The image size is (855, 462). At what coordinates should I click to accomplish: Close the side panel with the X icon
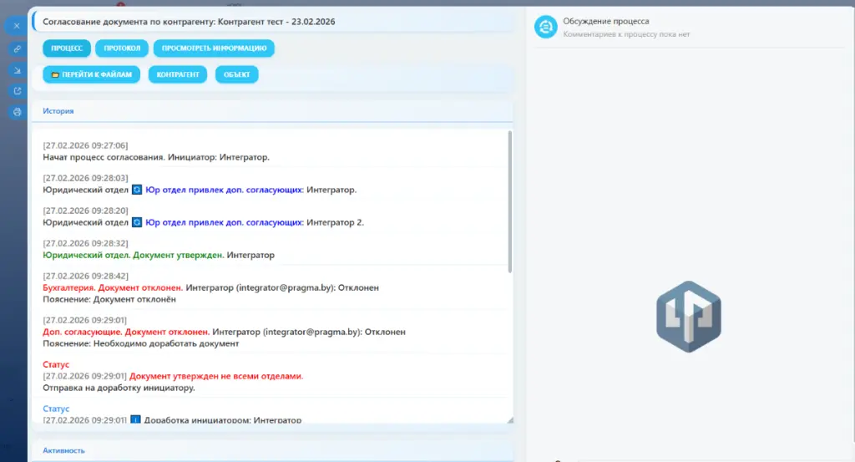click(16, 26)
